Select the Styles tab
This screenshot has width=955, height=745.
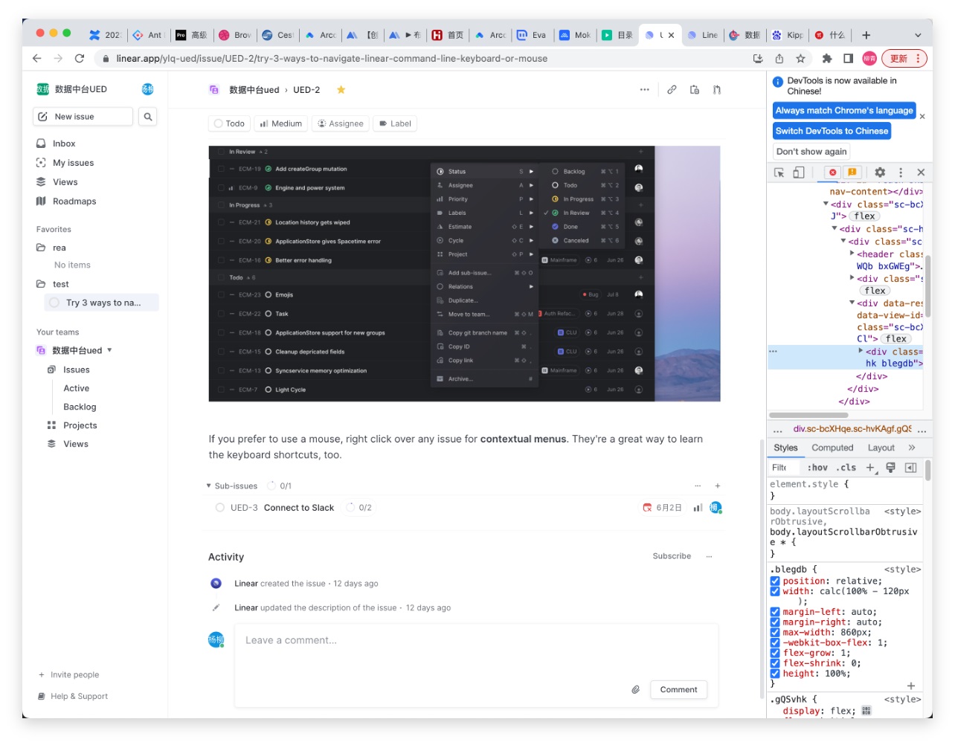(x=785, y=448)
